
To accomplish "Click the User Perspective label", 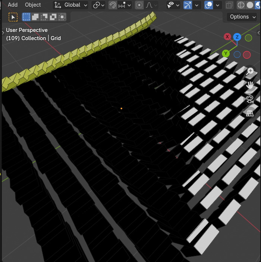I will pos(27,30).
